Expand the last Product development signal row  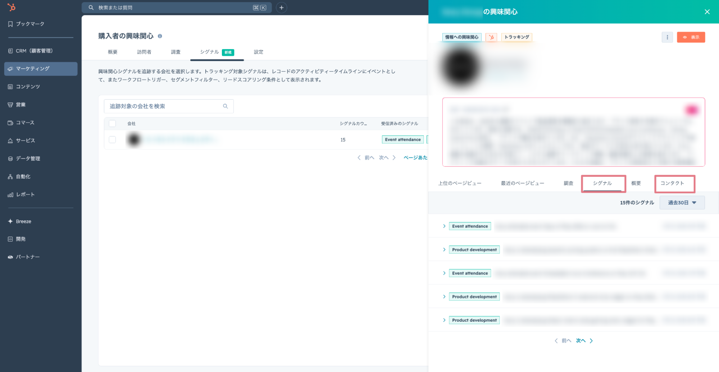click(445, 320)
